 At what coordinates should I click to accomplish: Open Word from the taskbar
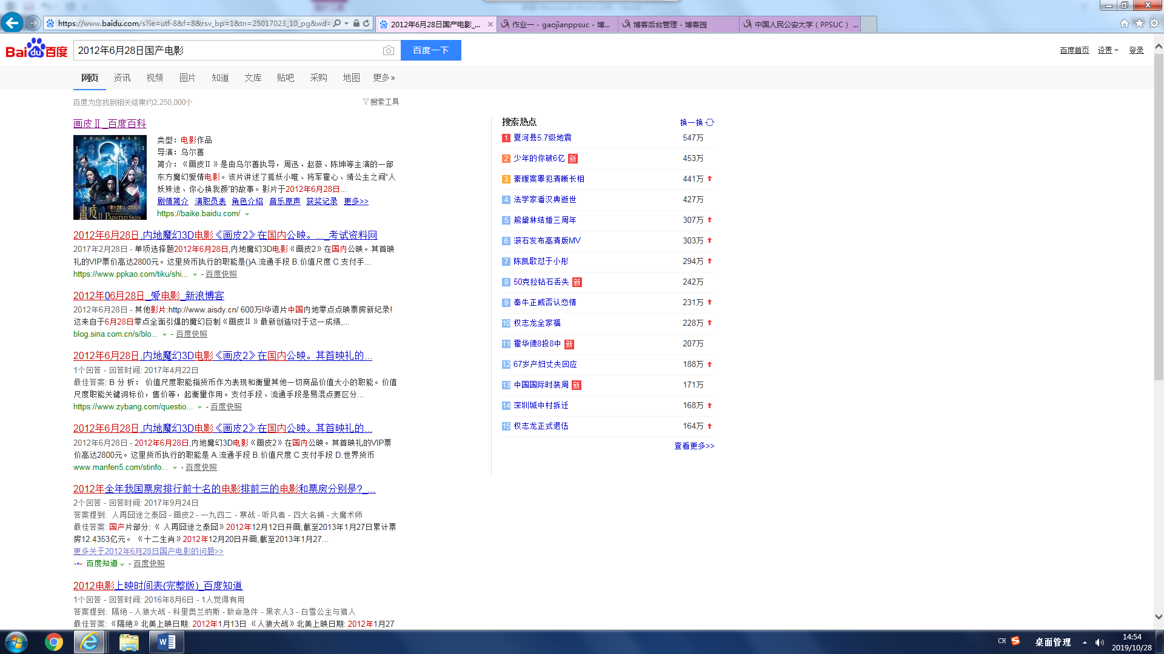(x=166, y=642)
